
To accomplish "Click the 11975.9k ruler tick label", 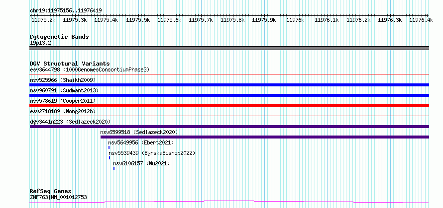I will click(264, 20).
